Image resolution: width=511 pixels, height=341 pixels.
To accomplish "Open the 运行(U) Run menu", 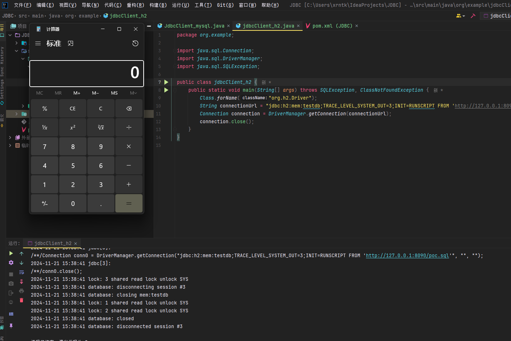I will [x=180, y=5].
